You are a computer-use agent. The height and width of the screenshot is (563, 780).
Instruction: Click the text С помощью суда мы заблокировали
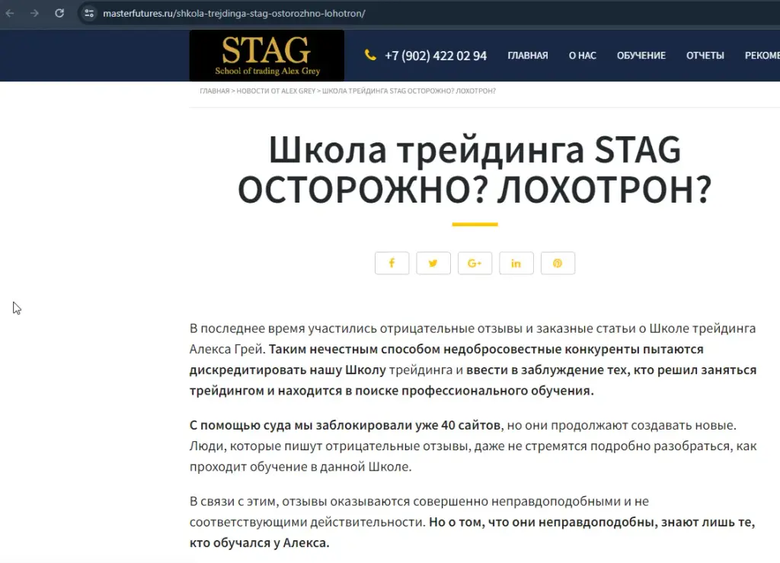pos(345,425)
